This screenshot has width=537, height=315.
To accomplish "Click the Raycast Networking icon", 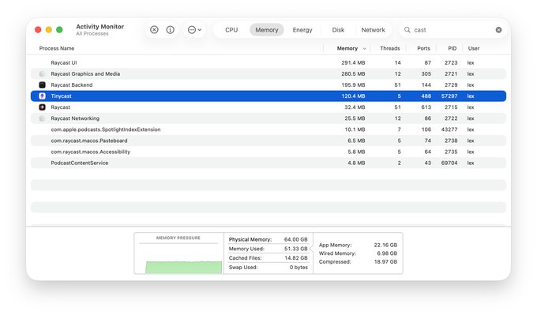I will (x=42, y=118).
